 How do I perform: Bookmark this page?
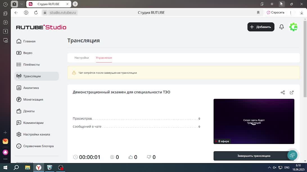point(258,13)
